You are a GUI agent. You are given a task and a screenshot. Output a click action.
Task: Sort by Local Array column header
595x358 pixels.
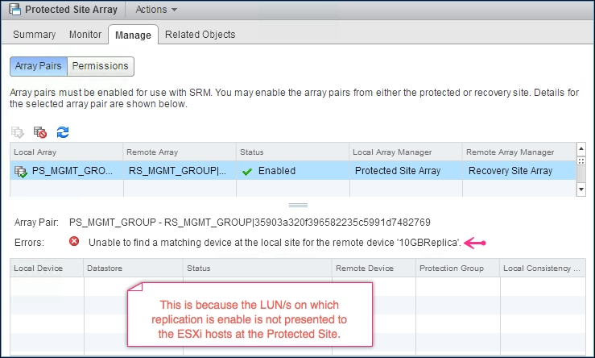66,152
